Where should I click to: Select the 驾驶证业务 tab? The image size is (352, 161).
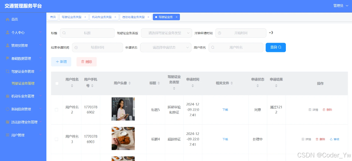166,17
